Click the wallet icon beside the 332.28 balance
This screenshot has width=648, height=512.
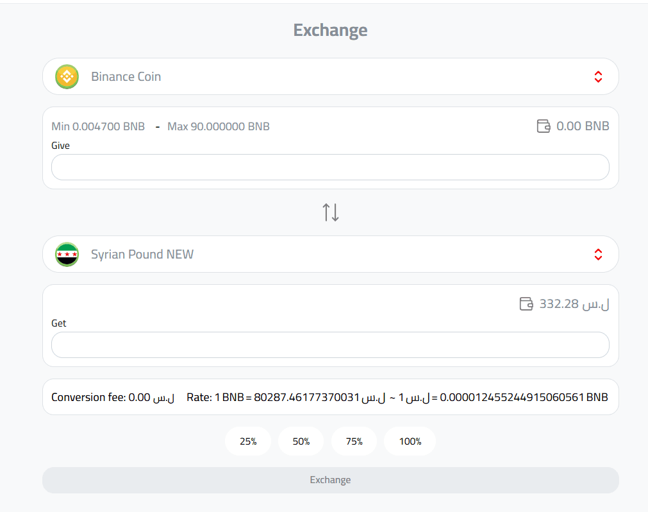pos(526,303)
